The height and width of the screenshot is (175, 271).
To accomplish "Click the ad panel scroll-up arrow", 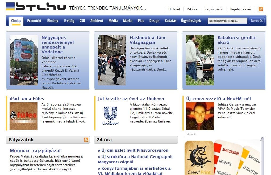I will coord(262,138).
